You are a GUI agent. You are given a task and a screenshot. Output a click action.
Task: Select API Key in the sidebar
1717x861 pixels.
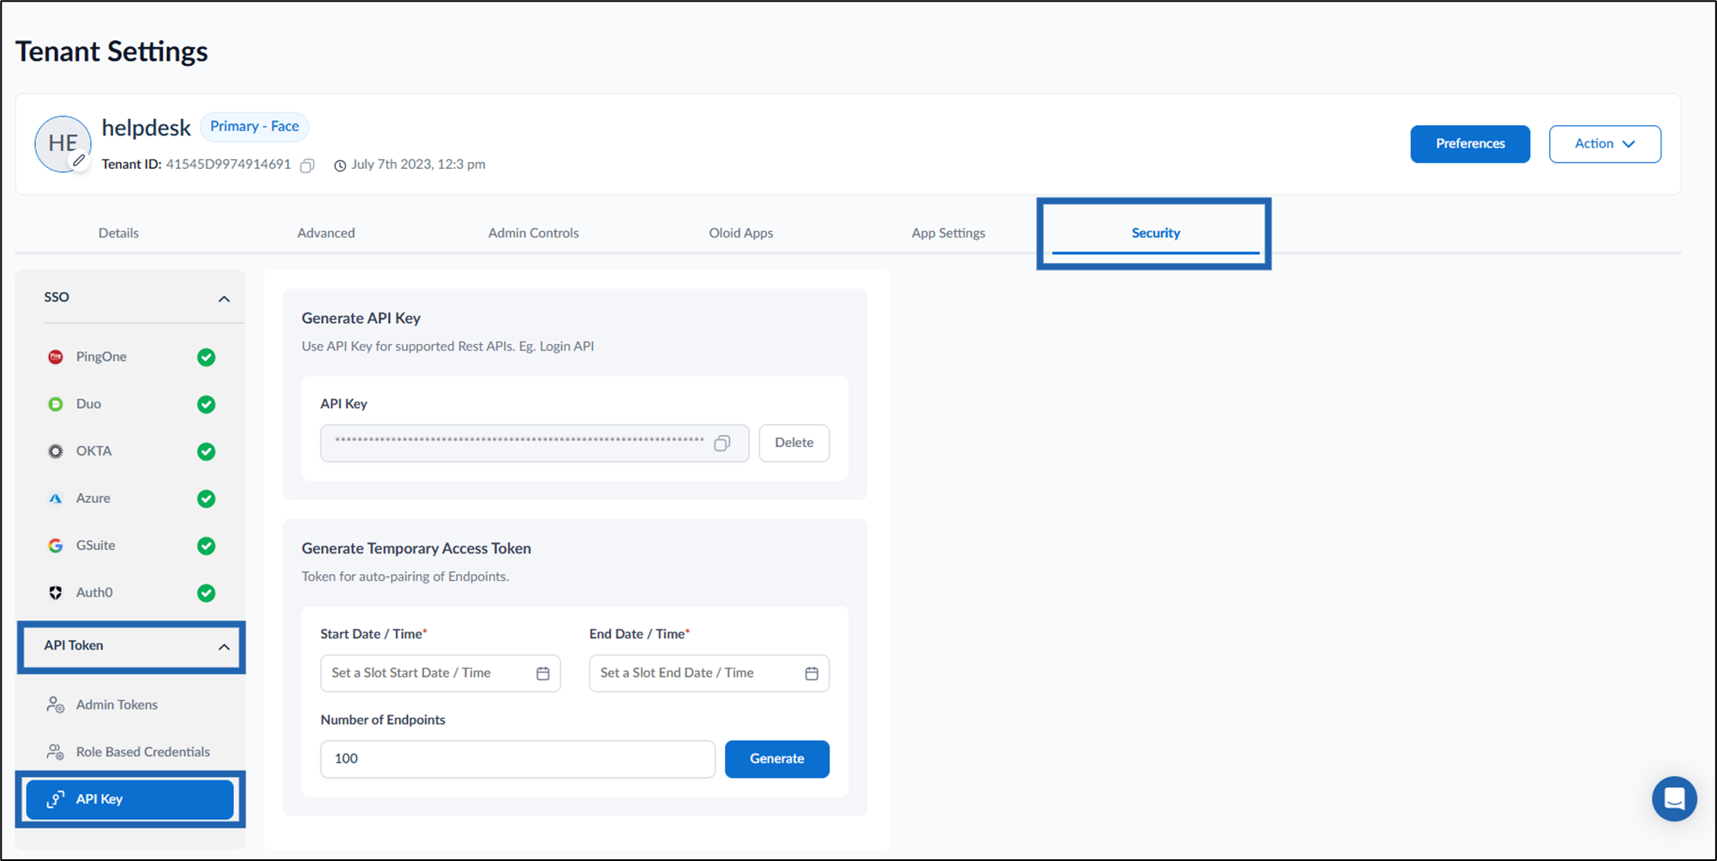click(x=130, y=799)
